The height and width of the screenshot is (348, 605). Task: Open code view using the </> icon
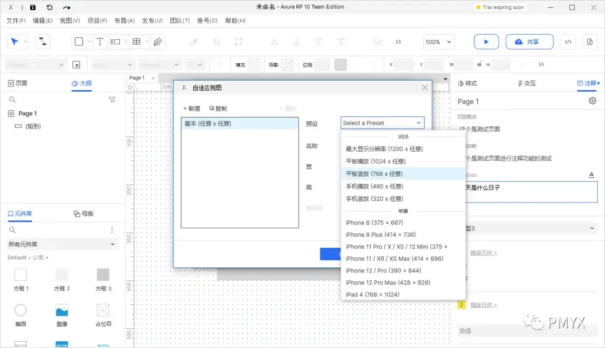(567, 41)
